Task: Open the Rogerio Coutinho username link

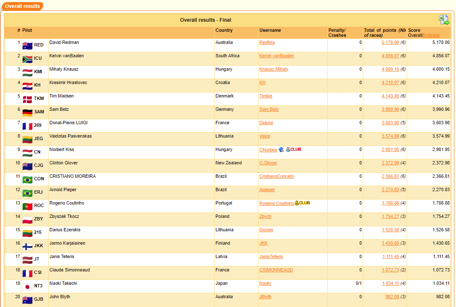Action: 277,203
